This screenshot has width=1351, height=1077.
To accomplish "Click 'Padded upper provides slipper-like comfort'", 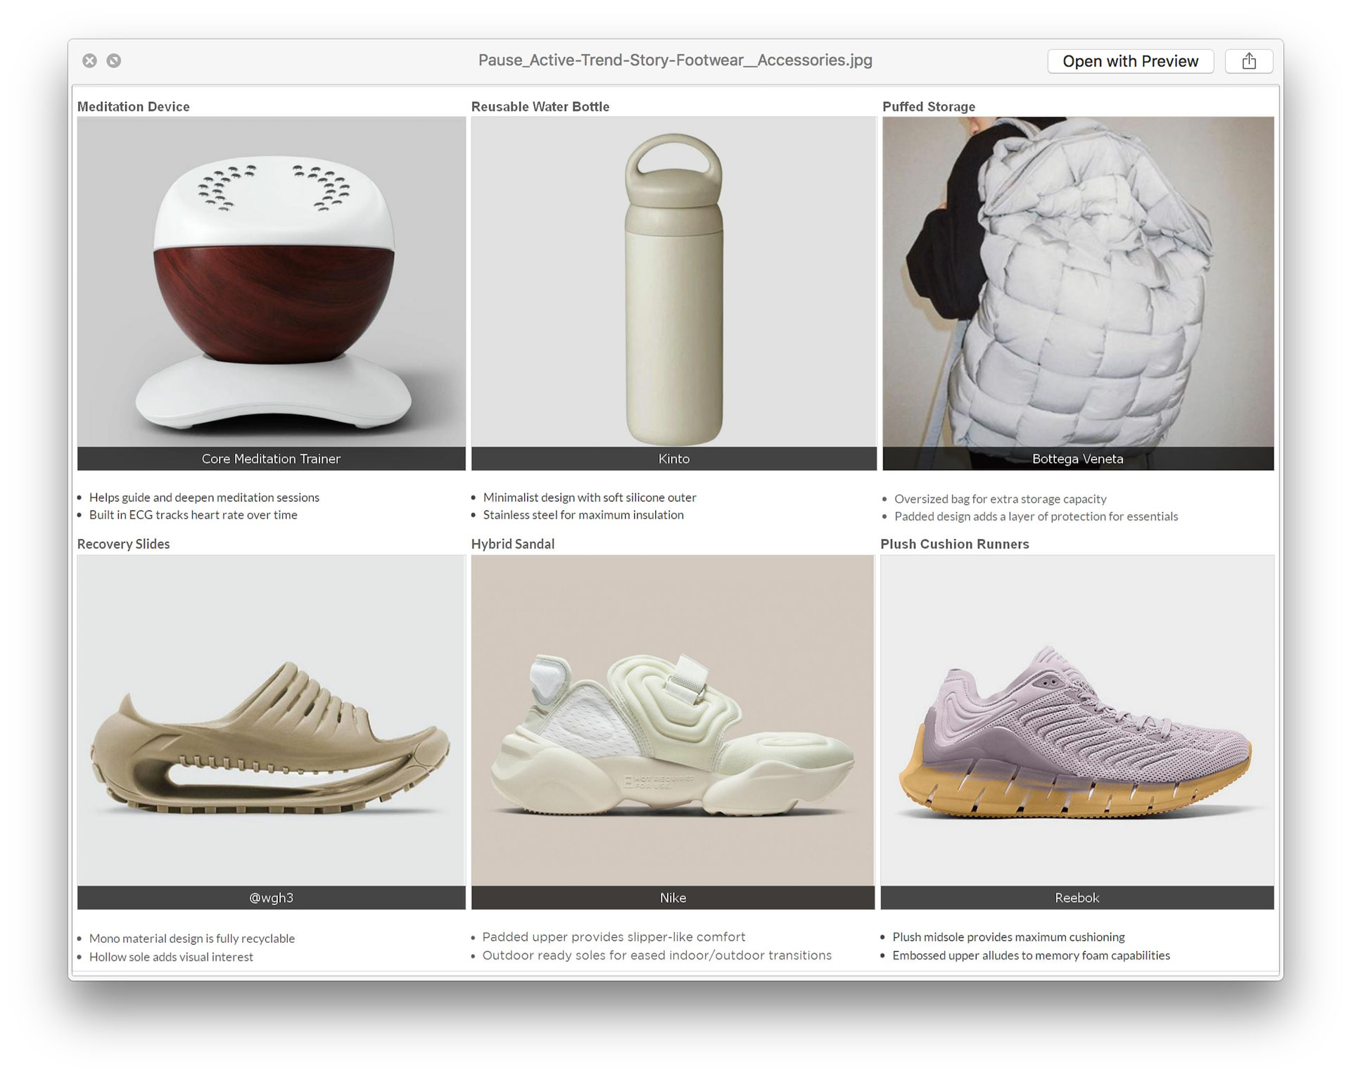I will [x=614, y=937].
